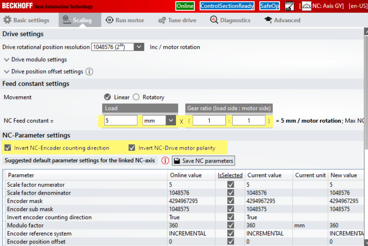Click the ControlSectionReady status indicator
Viewport: 368px width, 246px height.
click(x=227, y=6)
